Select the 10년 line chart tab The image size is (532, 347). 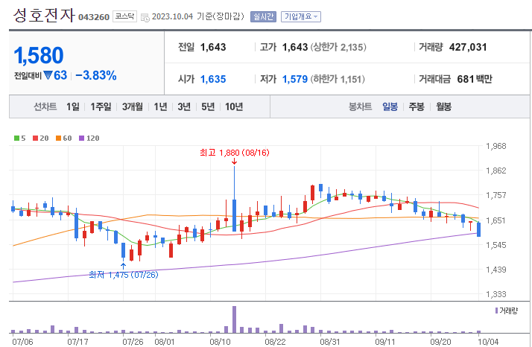coord(234,106)
